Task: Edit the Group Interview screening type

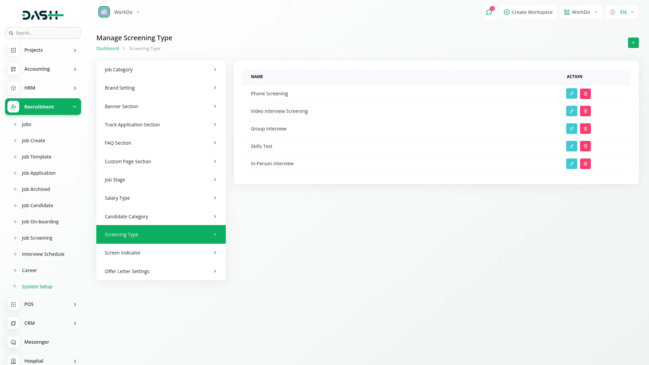Action: [x=571, y=129]
